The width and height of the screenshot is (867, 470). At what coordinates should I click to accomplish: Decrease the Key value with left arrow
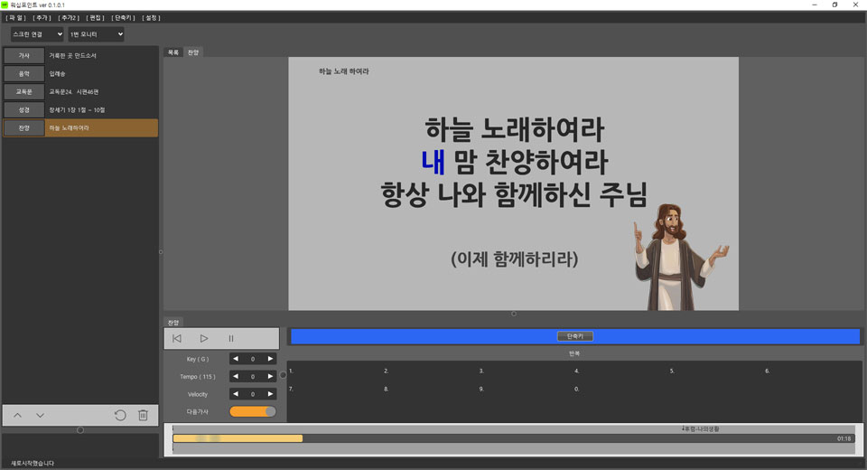coord(236,359)
